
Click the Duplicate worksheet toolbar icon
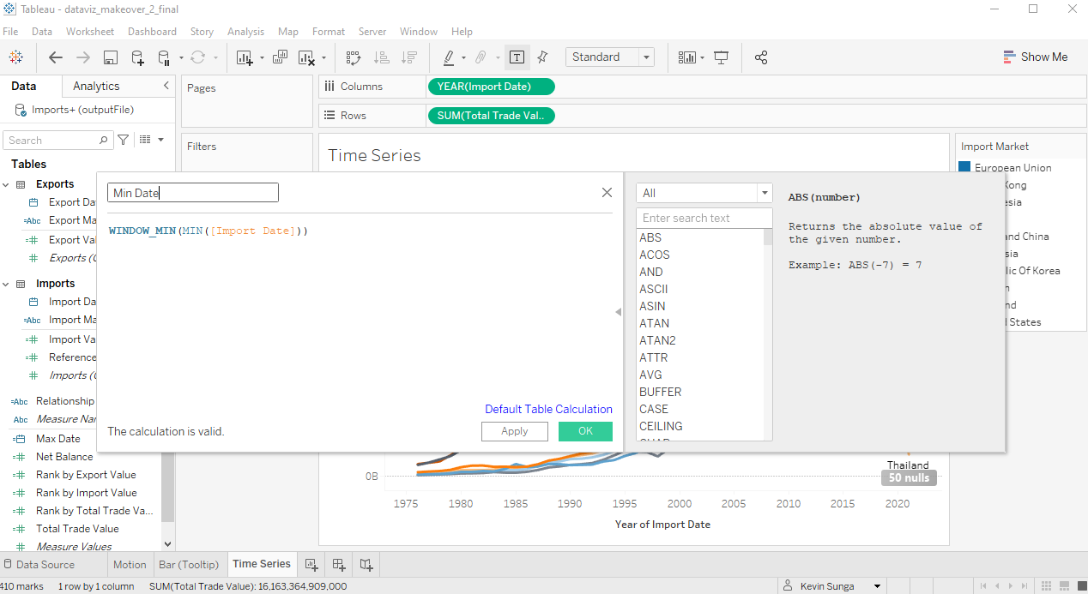(280, 57)
